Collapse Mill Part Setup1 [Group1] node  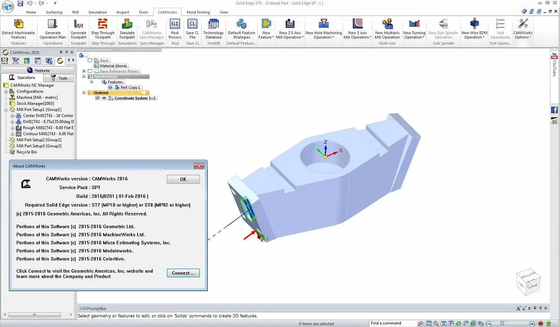6,110
